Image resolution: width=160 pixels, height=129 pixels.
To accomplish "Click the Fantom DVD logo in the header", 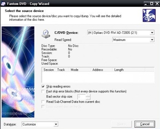I will click(x=149, y=15).
